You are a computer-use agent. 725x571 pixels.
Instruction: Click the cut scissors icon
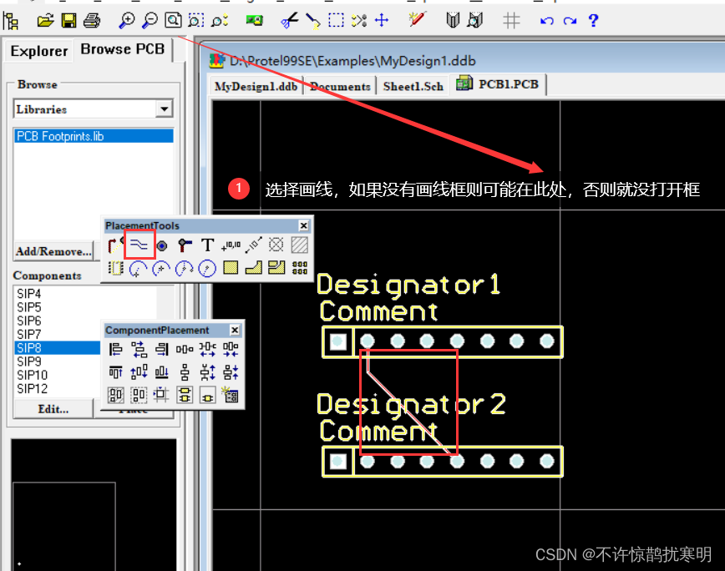point(289,21)
